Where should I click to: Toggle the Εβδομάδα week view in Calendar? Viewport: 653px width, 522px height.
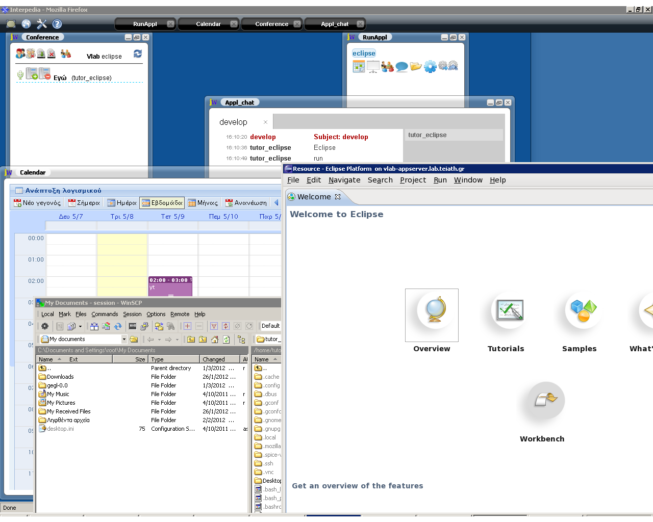162,202
